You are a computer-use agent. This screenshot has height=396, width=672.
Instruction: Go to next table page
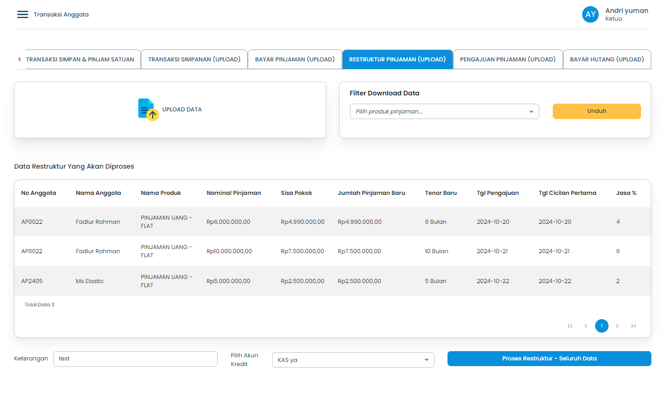click(617, 326)
